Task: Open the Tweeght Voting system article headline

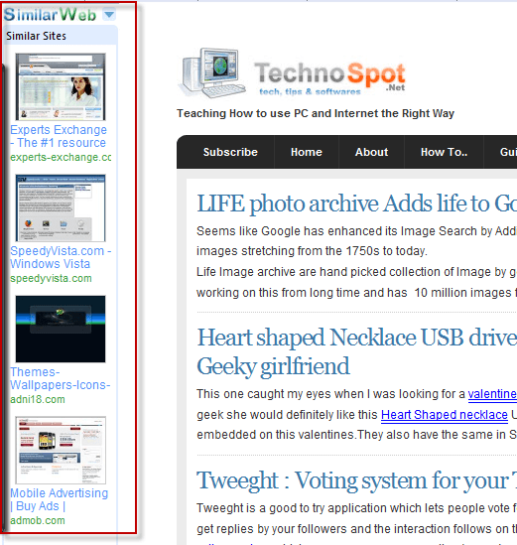Action: [x=357, y=480]
